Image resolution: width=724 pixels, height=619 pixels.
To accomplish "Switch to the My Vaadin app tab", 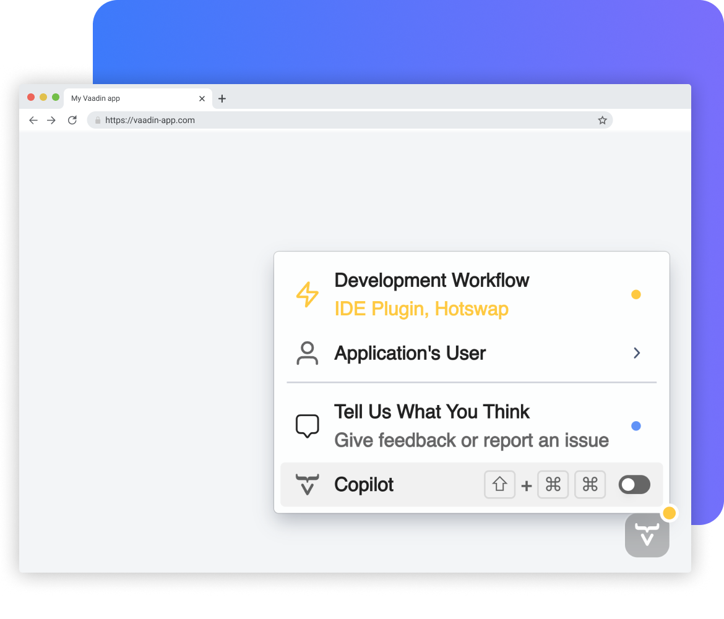I will click(124, 98).
